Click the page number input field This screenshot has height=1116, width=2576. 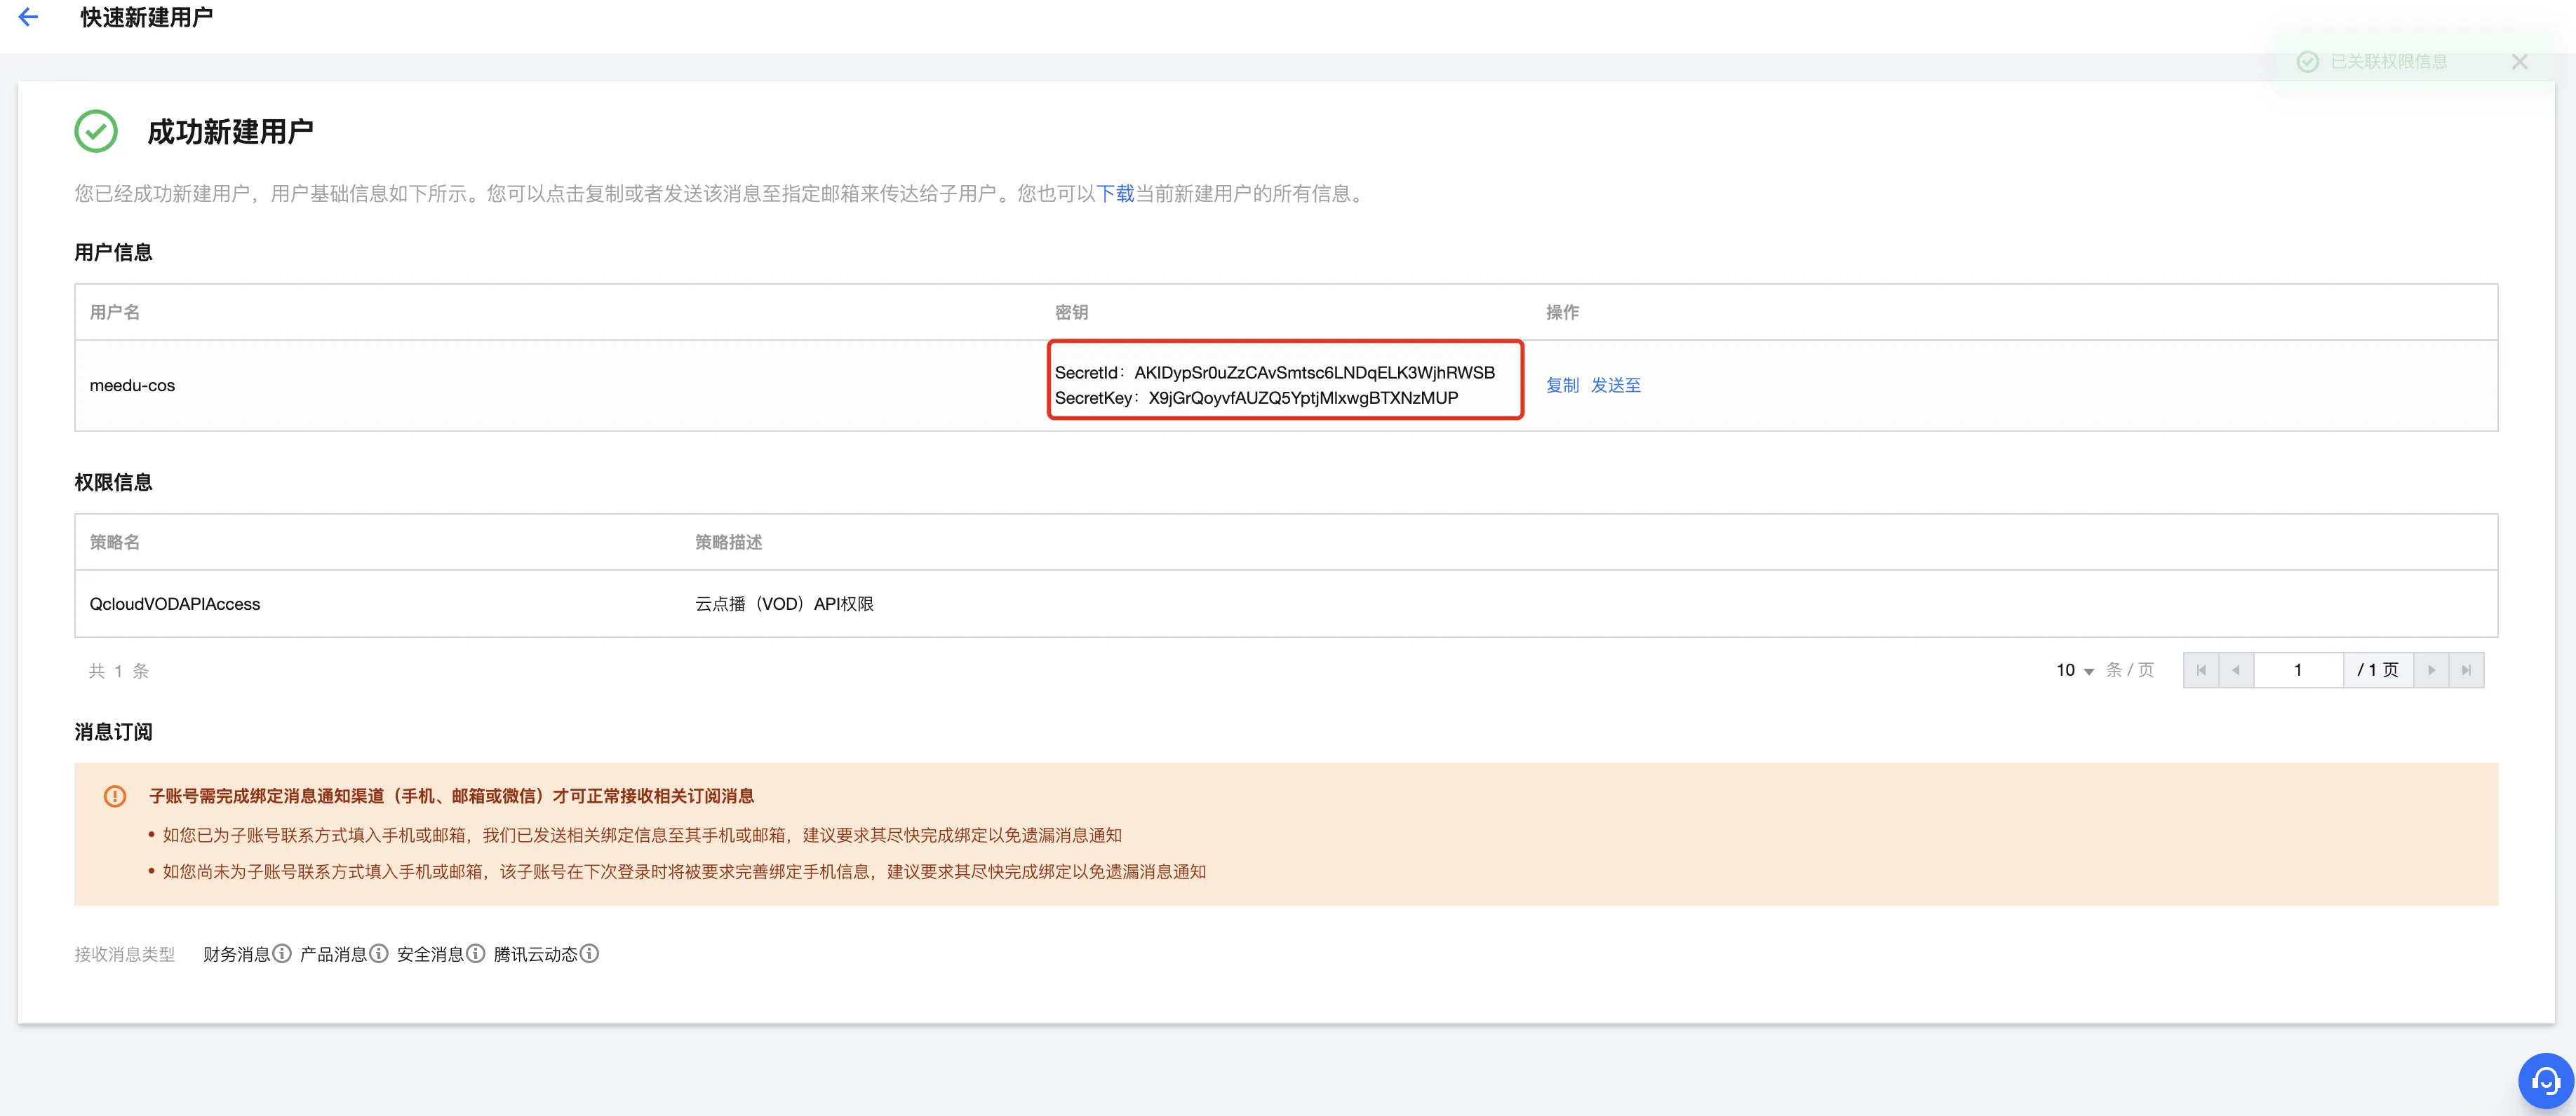[2298, 670]
